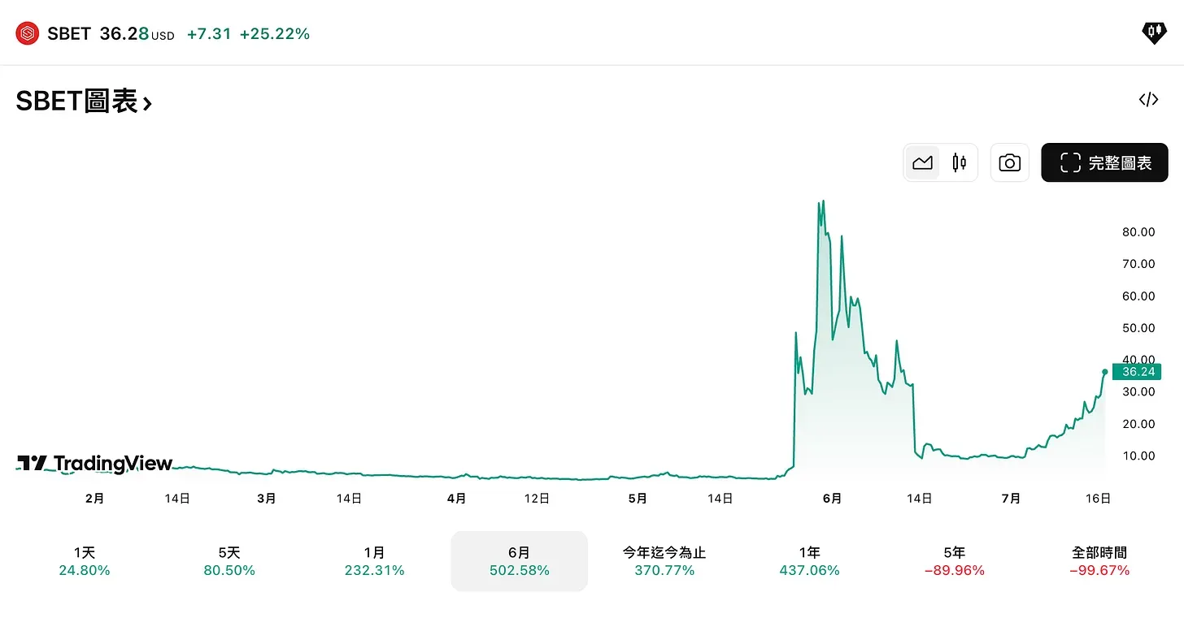This screenshot has width=1184, height=618.
Task: Select the 今年迄今為止 range
Action: click(664, 561)
